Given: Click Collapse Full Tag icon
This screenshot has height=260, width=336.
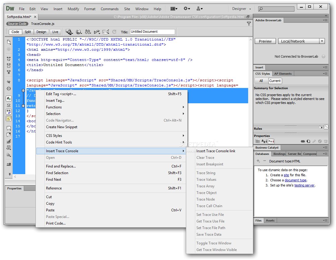Looking at the screenshot, I should pyautogui.click(x=8, y=58).
